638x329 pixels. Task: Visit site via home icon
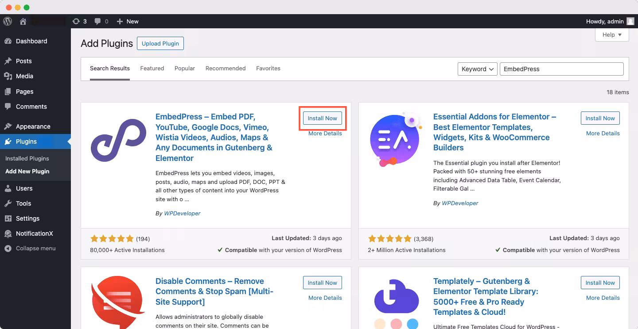click(23, 21)
